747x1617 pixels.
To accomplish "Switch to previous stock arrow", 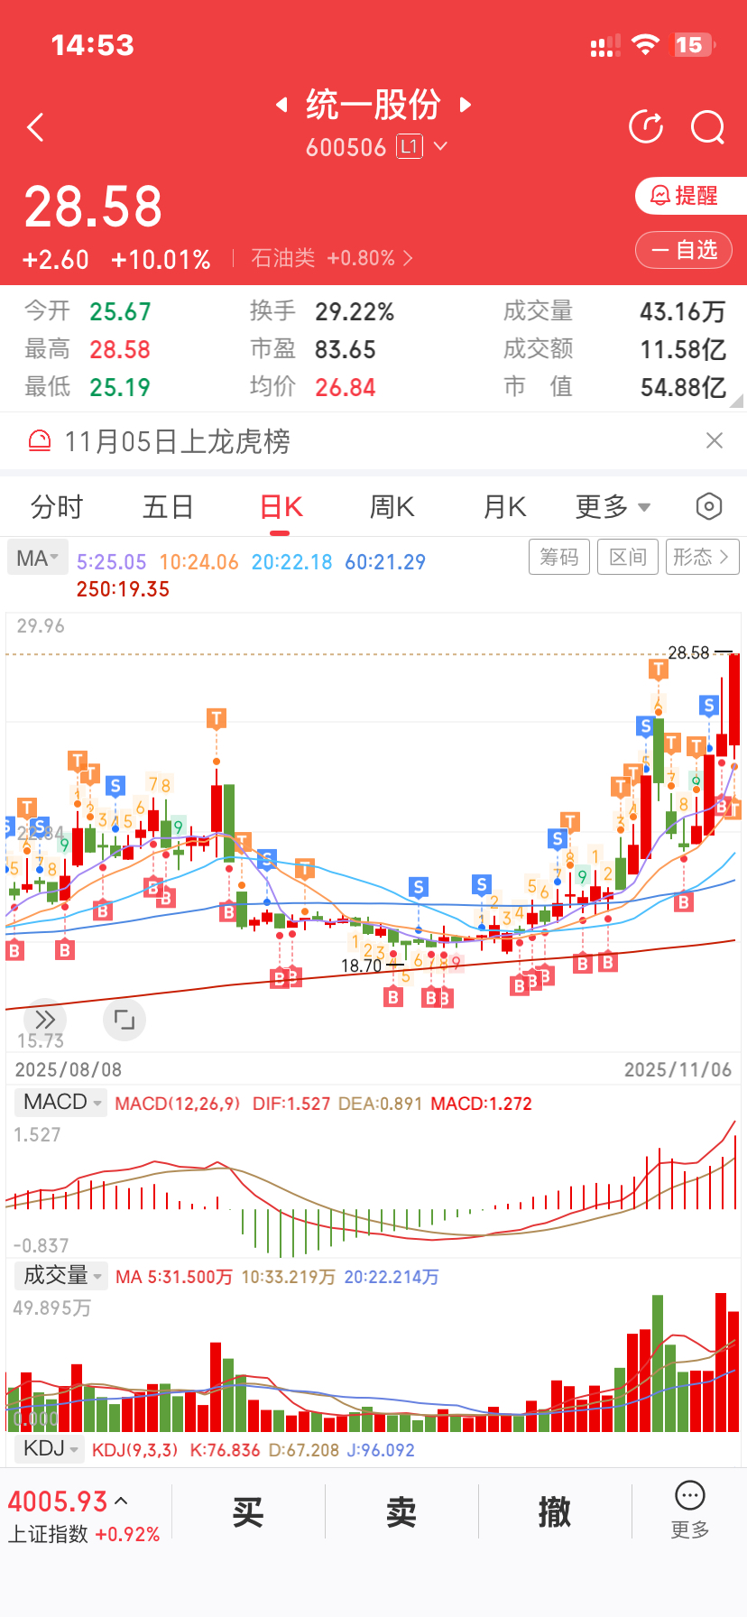I will [281, 105].
